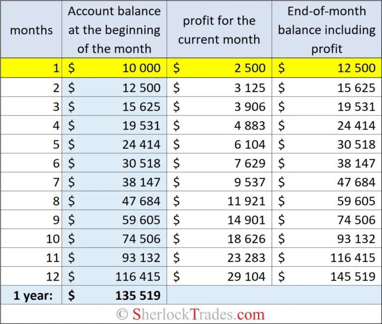Select the 135 519 yearly total cell
The width and height of the screenshot is (382, 324).
coord(114,295)
